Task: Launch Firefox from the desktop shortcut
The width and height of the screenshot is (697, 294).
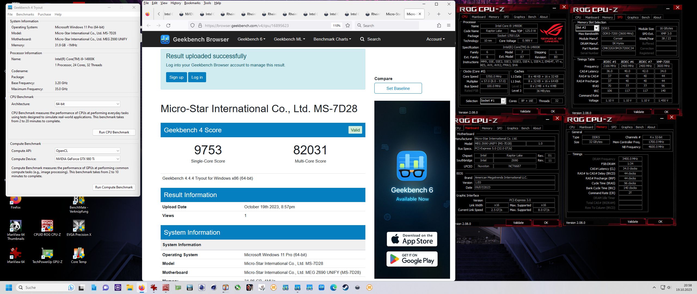Action: tap(16, 203)
